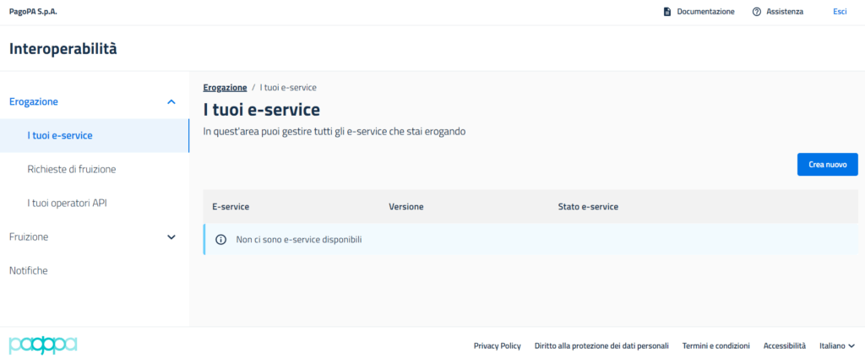Screen dimensions: 865x359
Task: Click the Esci logout link
Action: point(840,12)
